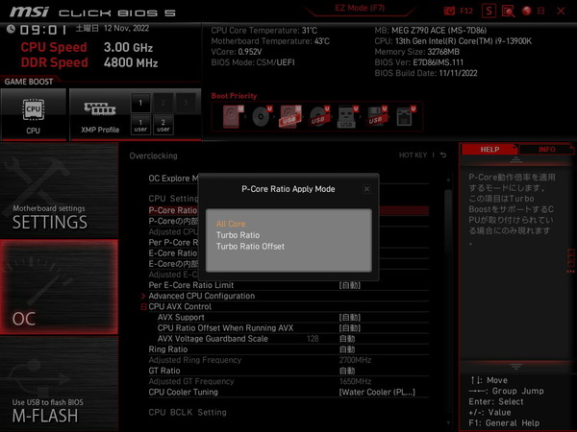The height and width of the screenshot is (432, 577).
Task: Click the help panel bottom scroll handle
Action: pyautogui.click(x=515, y=367)
